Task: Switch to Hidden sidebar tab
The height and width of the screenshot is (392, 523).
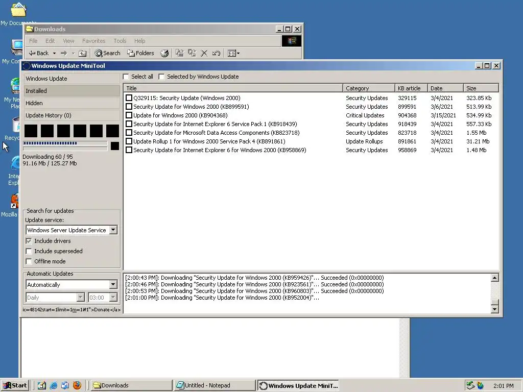Action: coord(72,103)
